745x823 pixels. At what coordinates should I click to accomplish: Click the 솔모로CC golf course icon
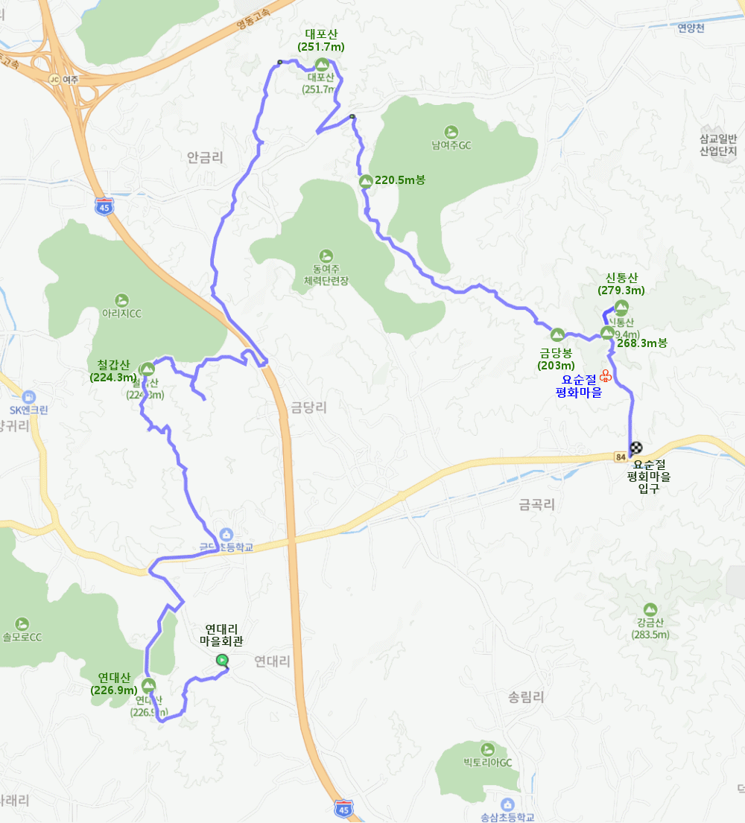(x=22, y=624)
